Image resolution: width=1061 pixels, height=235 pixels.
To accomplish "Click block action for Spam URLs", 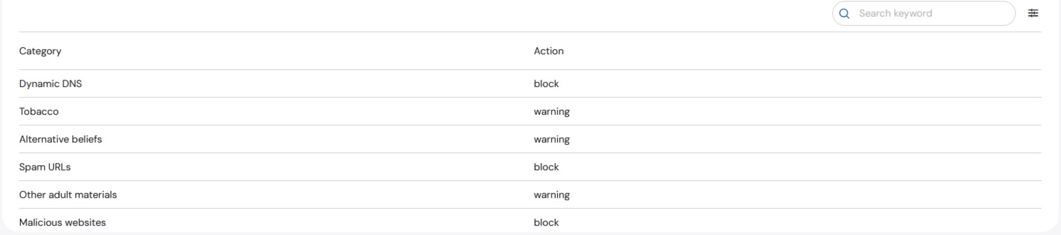I will pyautogui.click(x=546, y=167).
